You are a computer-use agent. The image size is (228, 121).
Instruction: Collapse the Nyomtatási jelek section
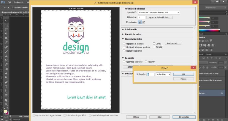123,39
